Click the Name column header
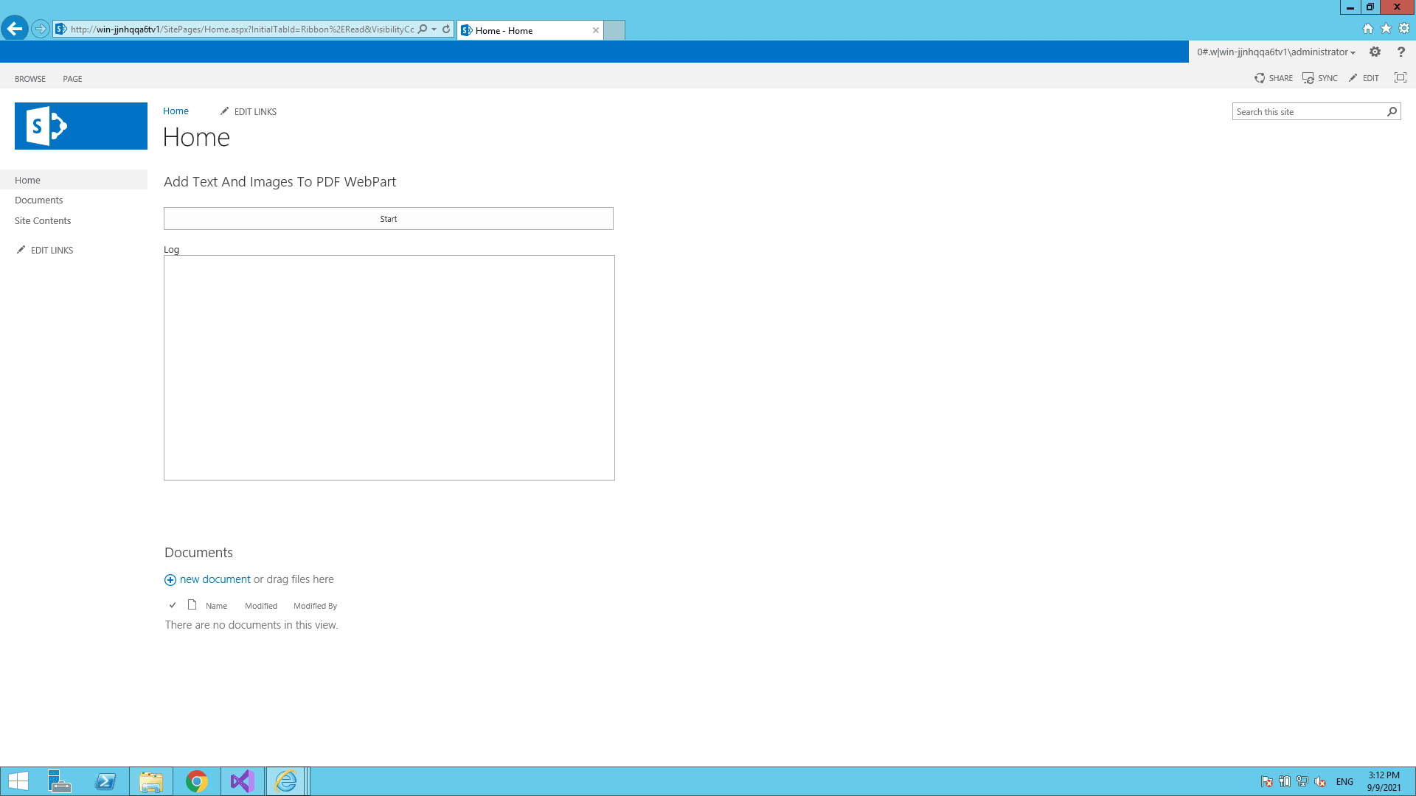The height and width of the screenshot is (796, 1416). coord(216,606)
